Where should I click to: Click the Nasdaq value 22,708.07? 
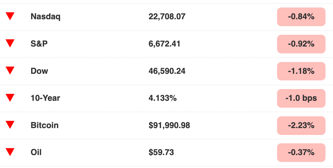tap(167, 16)
